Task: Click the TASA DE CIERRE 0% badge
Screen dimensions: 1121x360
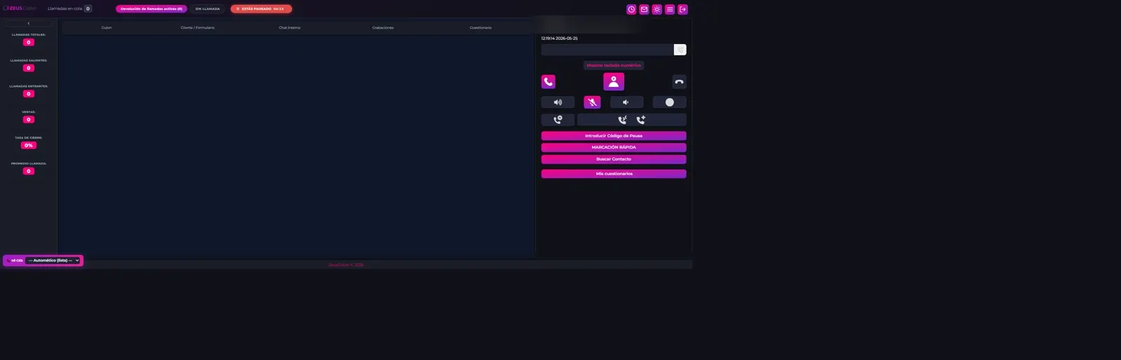Action: pos(29,146)
